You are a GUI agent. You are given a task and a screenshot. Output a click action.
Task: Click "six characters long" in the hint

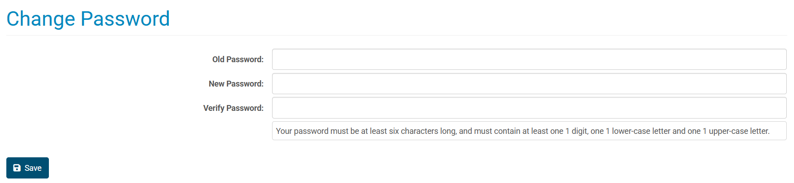[x=422, y=131]
